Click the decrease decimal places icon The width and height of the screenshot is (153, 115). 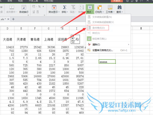tap(37, 12)
